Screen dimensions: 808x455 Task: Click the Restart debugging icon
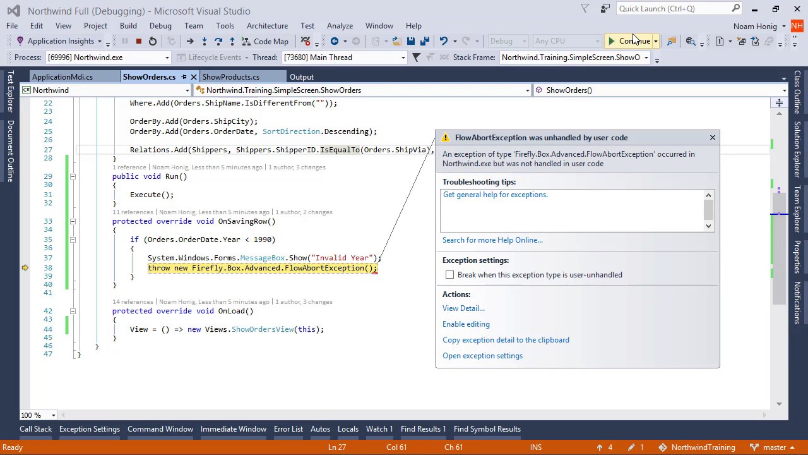pos(153,41)
